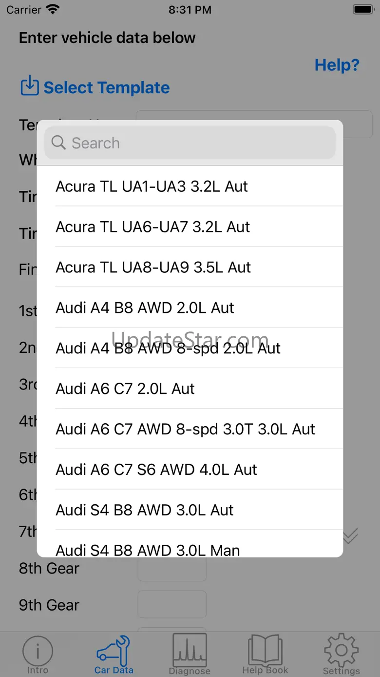This screenshot has width=380, height=677.
Task: Select Audi A4 B8 AWD 2.0L Aut
Action: point(190,308)
